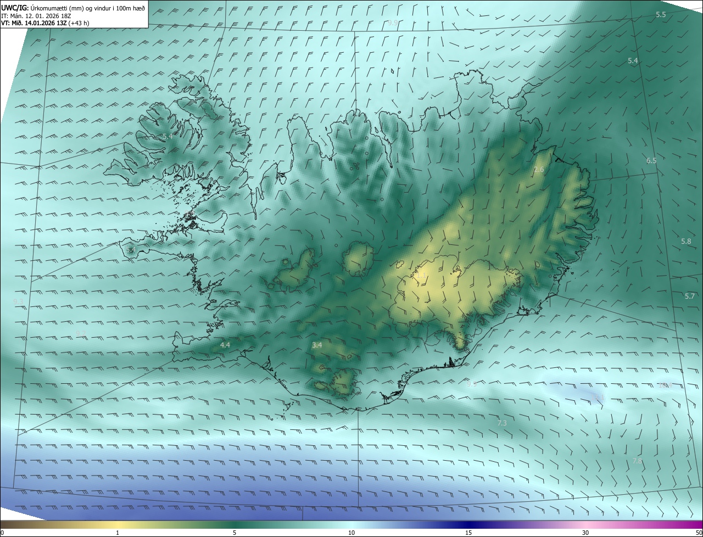Image resolution: width=703 pixels, height=537 pixels.
Task: Click the '2.6' value label
Action: pyautogui.click(x=539, y=170)
